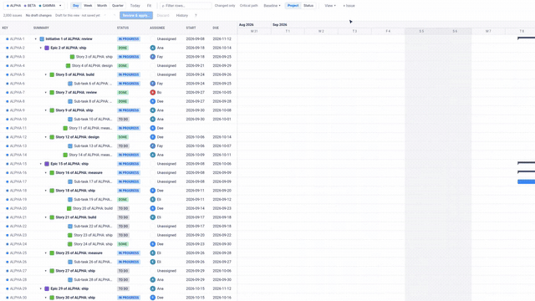Toggle the GAMMA project filter chip
Viewport: 535px width, 301px height.
tap(47, 6)
